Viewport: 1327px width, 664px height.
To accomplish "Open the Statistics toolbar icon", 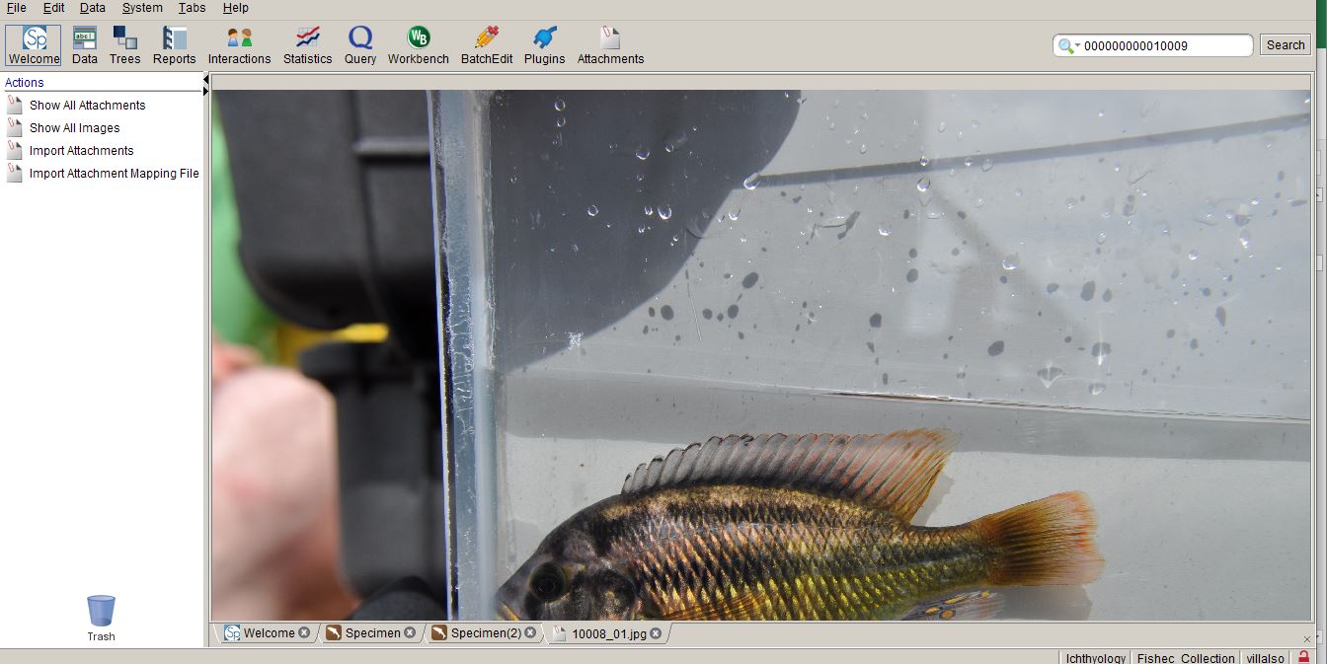I will 308,45.
